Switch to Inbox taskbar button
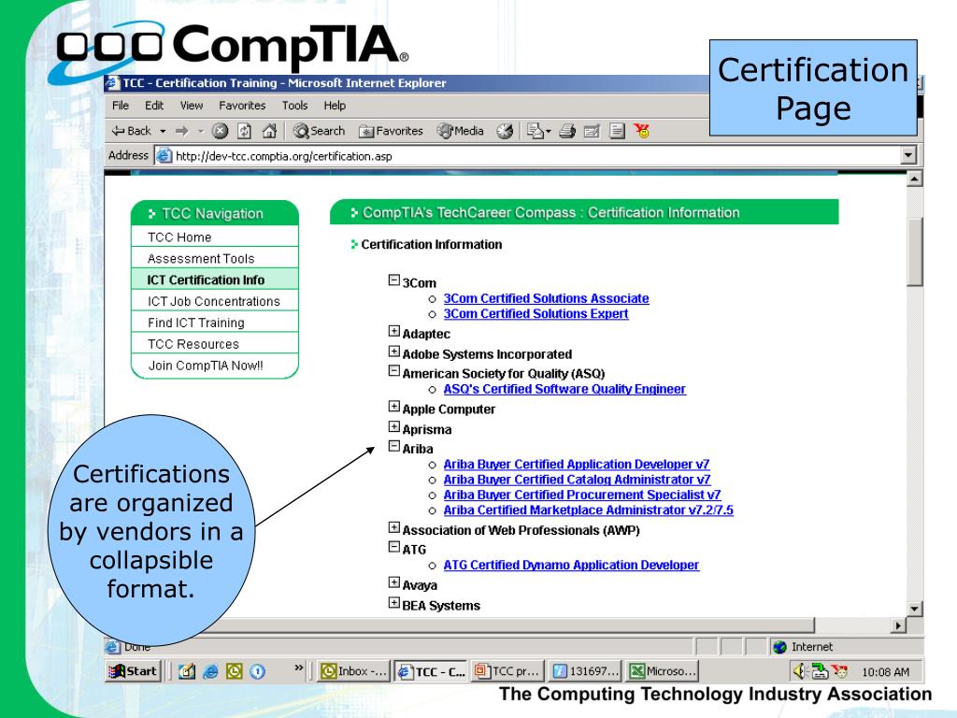Screen dimensions: 957x718 click(x=354, y=671)
